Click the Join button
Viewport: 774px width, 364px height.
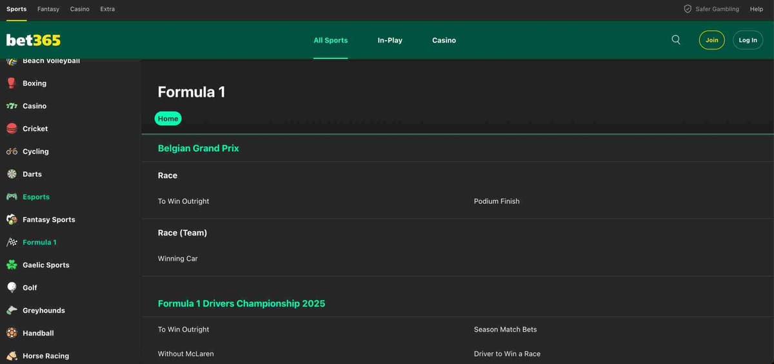(x=712, y=40)
